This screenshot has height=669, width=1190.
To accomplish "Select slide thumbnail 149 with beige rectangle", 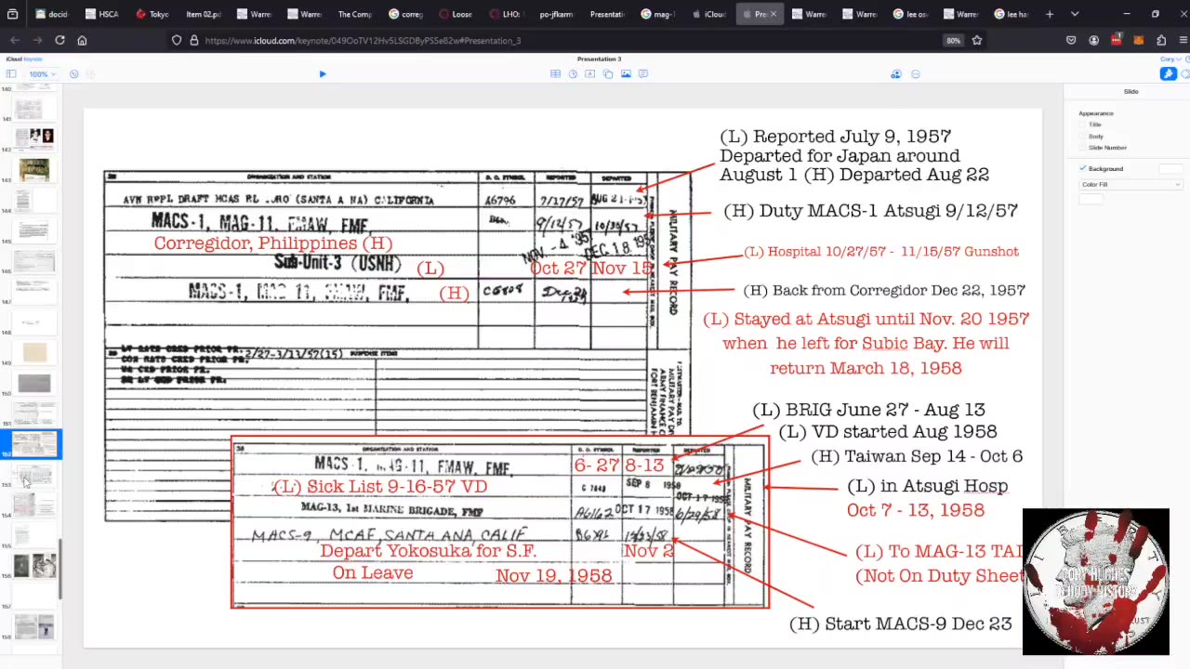I will pyautogui.click(x=34, y=352).
